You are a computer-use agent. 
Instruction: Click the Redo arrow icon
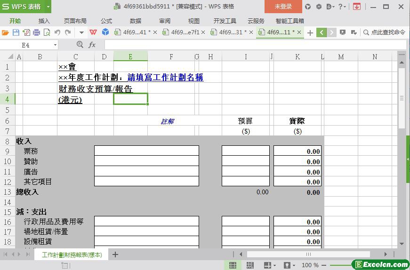coord(68,32)
